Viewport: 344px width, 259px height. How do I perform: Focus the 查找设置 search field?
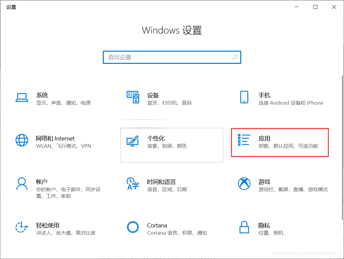[x=172, y=57]
